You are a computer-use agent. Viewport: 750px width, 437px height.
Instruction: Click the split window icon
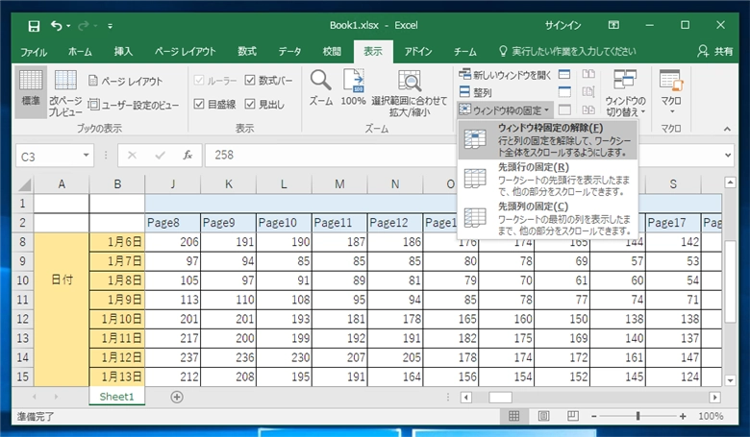(x=564, y=75)
